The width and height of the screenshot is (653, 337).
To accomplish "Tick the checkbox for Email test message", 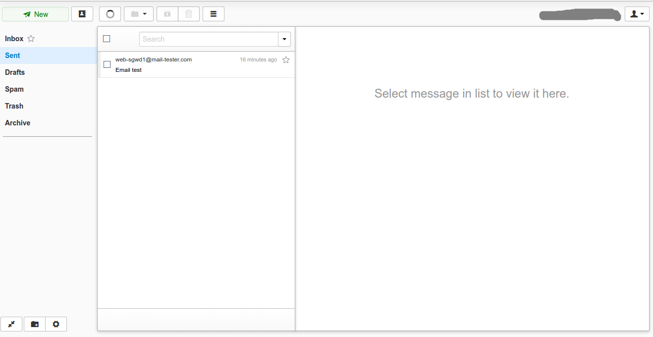I will tap(107, 64).
